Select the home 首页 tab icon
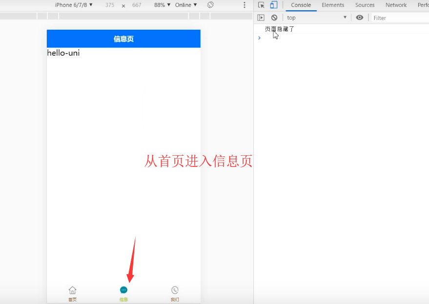This screenshot has height=304, width=429. pyautogui.click(x=72, y=289)
